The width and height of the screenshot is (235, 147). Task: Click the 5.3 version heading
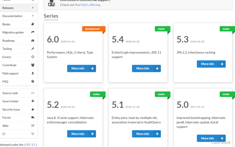click(x=183, y=39)
